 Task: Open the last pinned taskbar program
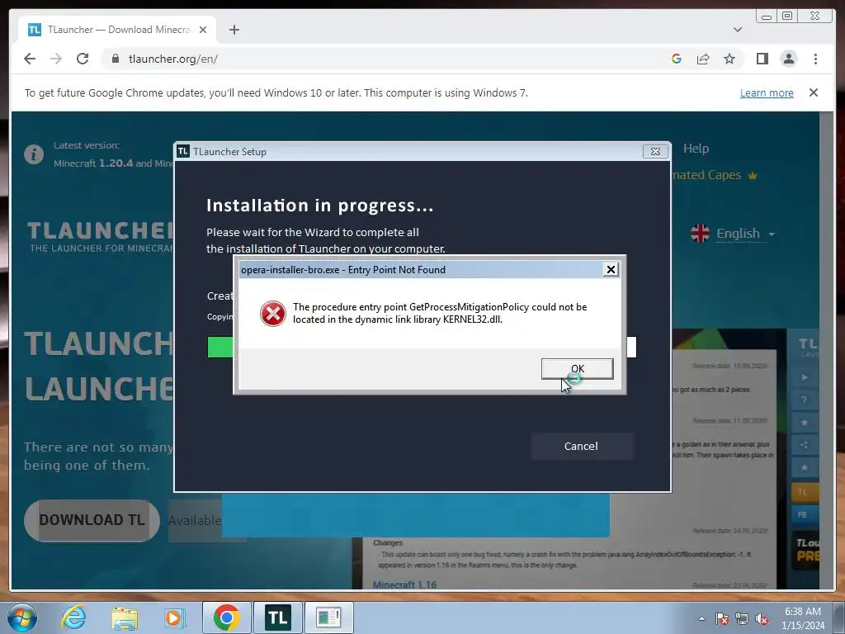point(328,617)
